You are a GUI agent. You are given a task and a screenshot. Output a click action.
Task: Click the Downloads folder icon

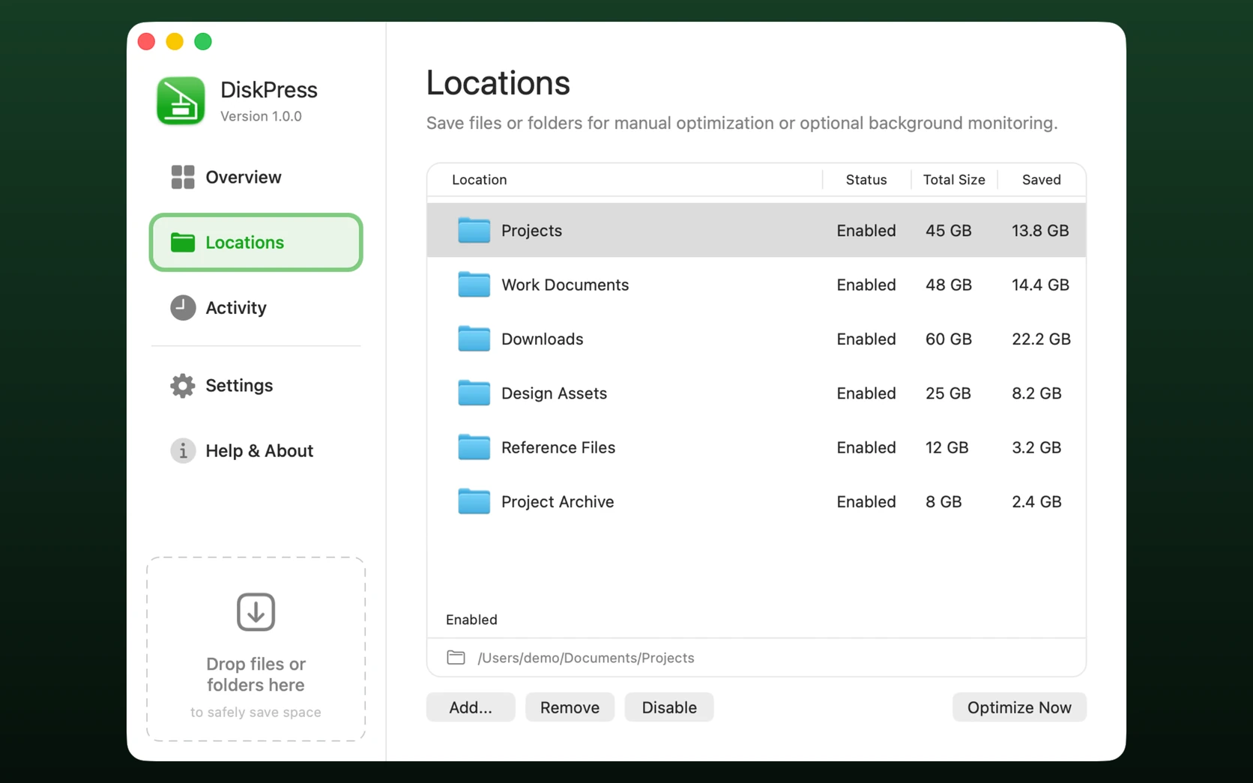click(474, 339)
